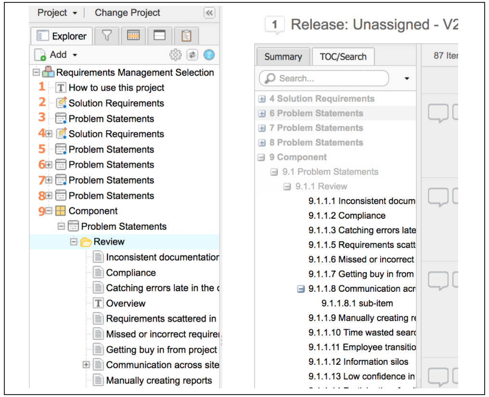This screenshot has height=397, width=489.
Task: Click the comment count bubble labeled 1
Action: (274, 25)
